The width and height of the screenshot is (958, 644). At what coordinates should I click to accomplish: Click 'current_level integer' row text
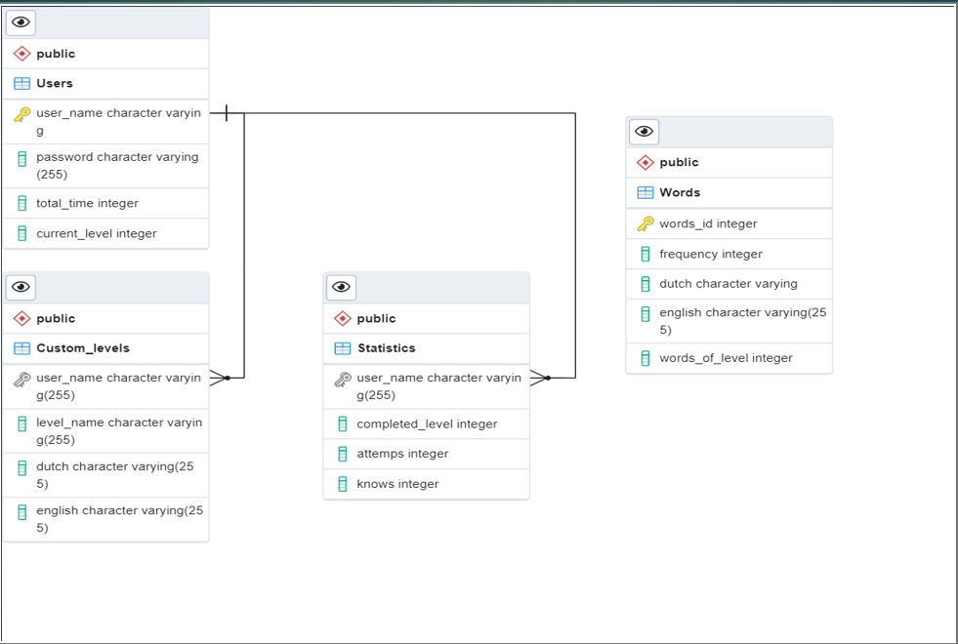(x=97, y=233)
